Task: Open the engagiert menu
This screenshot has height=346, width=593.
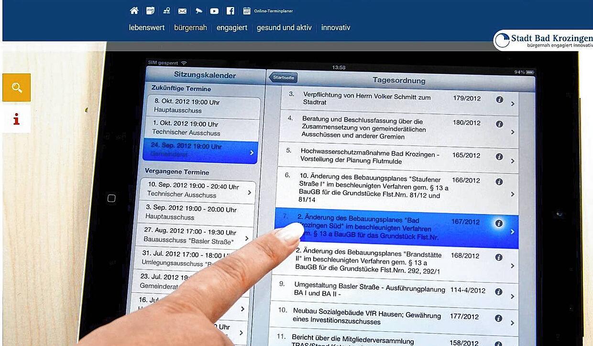Action: 232,28
